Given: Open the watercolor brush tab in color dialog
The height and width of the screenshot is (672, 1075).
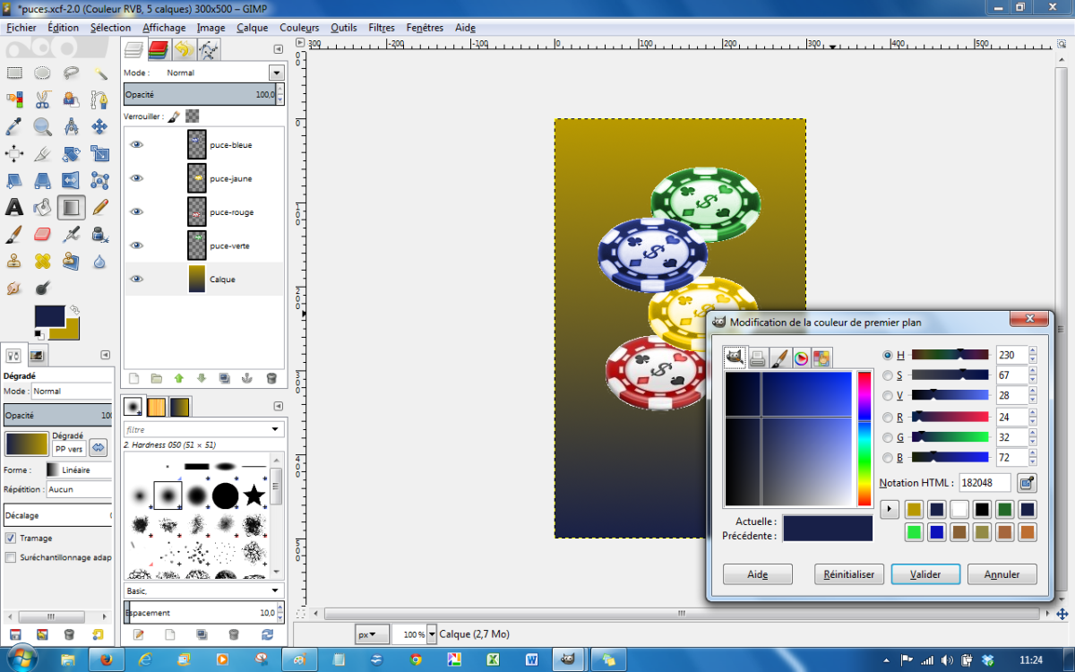Looking at the screenshot, I should [x=779, y=358].
